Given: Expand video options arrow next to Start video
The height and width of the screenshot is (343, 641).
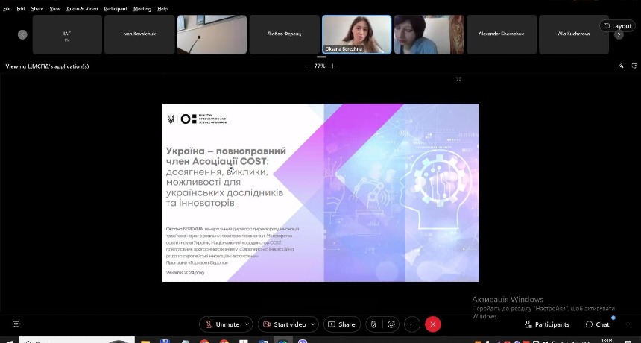Looking at the screenshot, I should (x=313, y=324).
